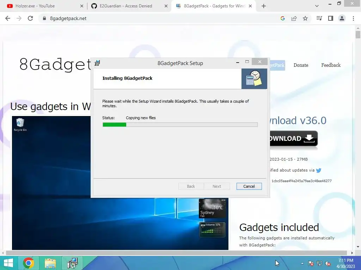Open a new browser tab

(264, 6)
